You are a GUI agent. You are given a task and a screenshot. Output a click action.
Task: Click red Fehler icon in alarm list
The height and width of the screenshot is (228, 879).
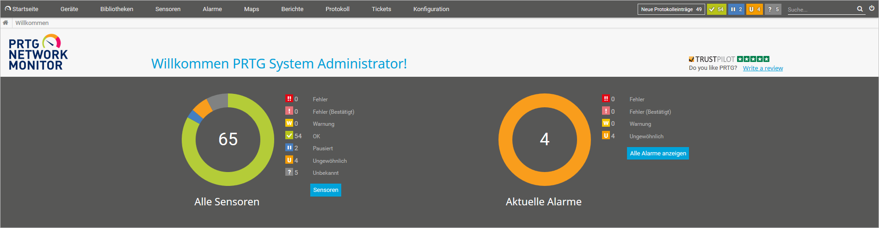click(606, 99)
